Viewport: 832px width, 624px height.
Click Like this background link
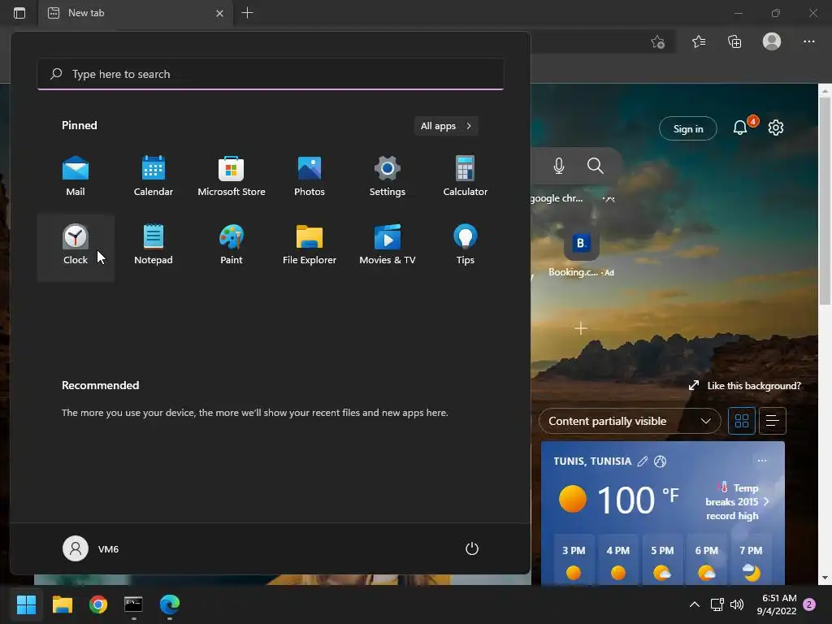[x=744, y=386]
